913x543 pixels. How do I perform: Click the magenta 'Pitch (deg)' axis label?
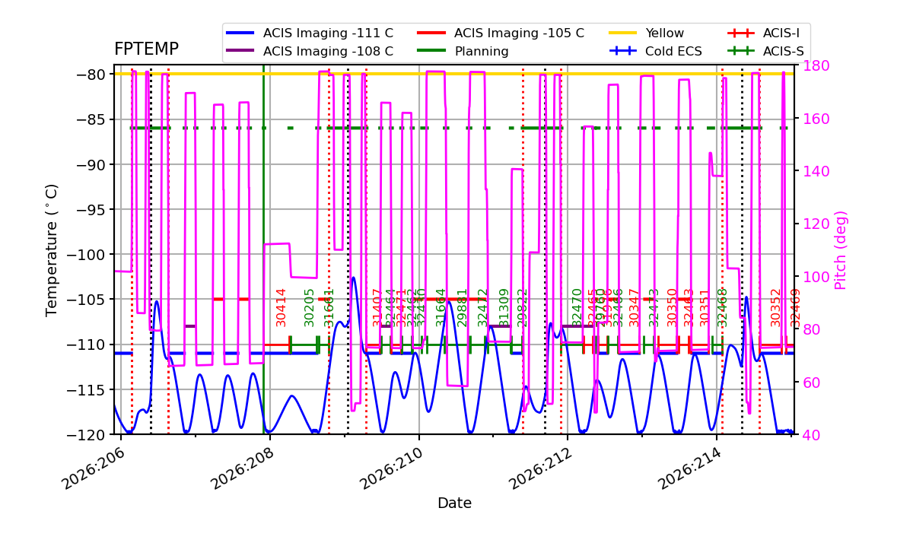[x=841, y=249]
